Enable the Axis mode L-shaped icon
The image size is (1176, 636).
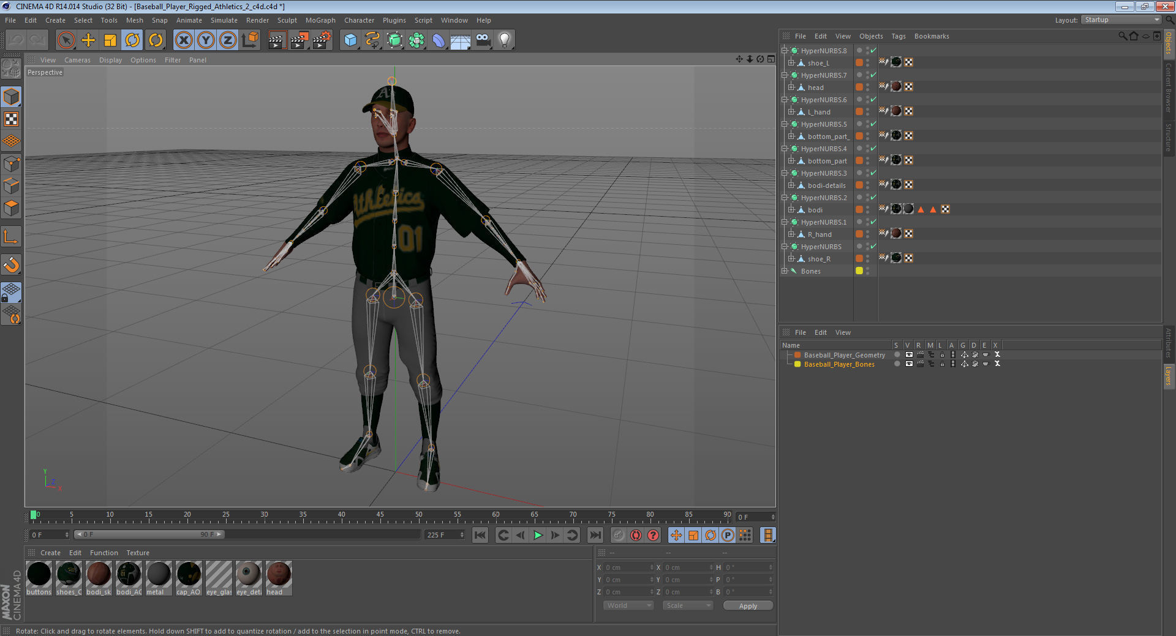(12, 236)
